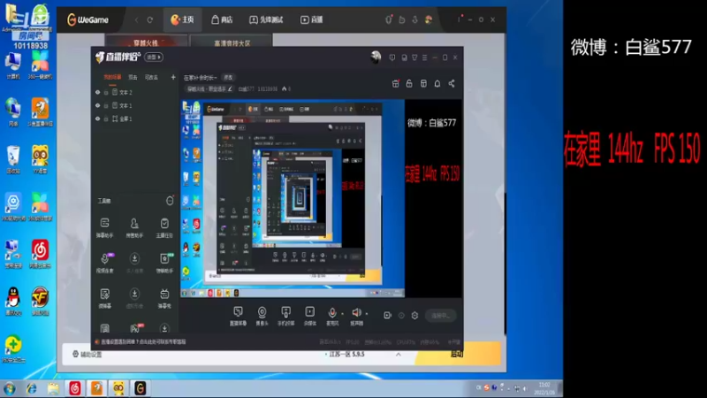Click WeGame refresh icon
Viewport: 707px width, 398px height.
[150, 19]
